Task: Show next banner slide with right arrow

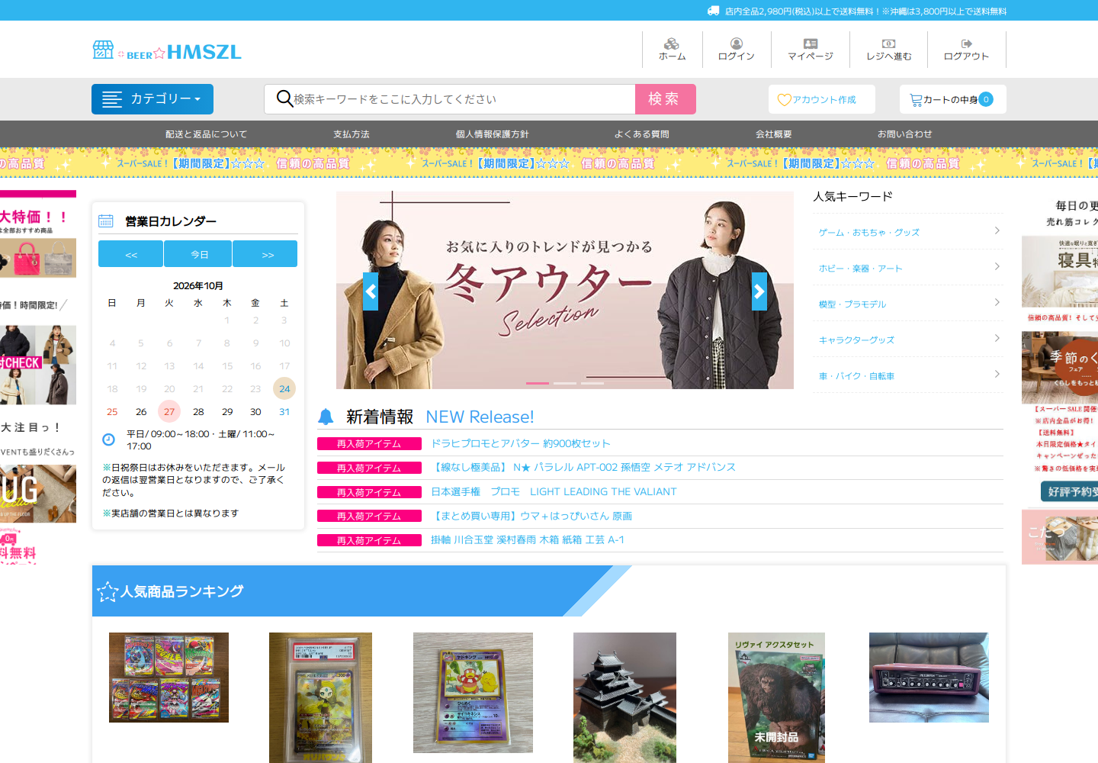Action: tap(759, 291)
